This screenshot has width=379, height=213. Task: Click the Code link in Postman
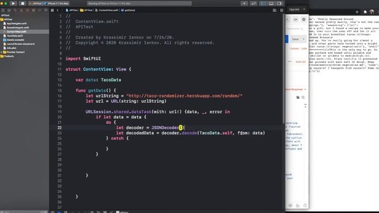point(304,49)
